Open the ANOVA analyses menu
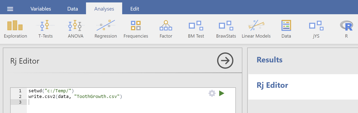This screenshot has height=113, width=358. point(76,29)
